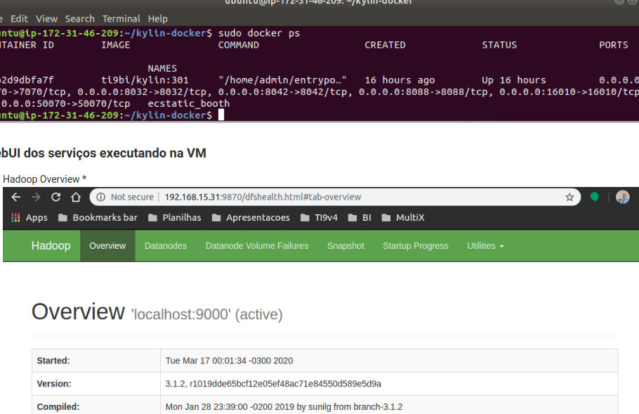
Task: Expand the Utilities dropdown menu
Action: 485,246
